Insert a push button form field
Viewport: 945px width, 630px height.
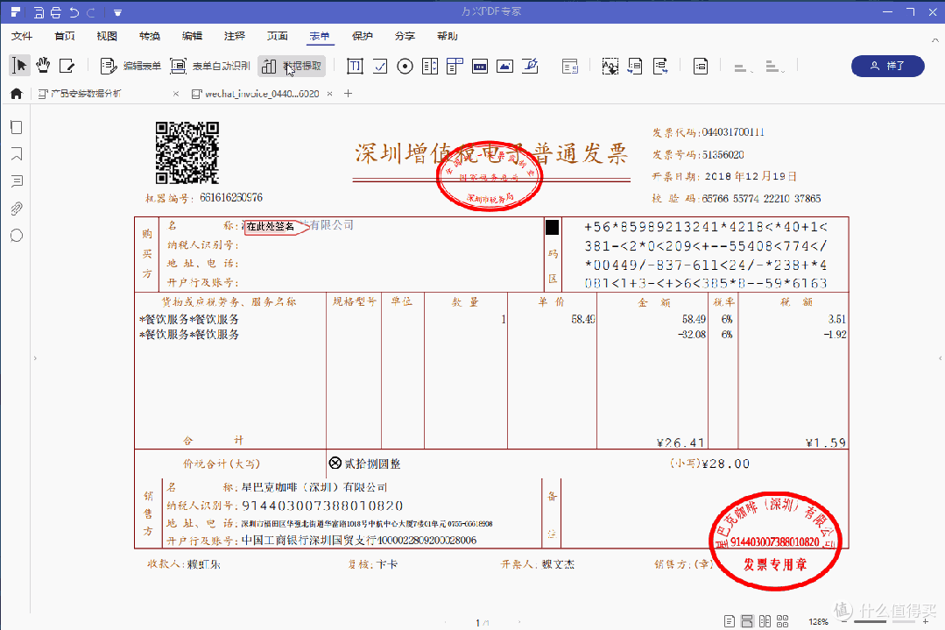[x=480, y=66]
